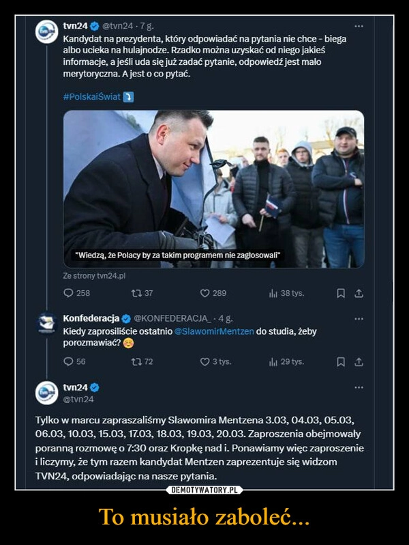The height and width of the screenshot is (545, 409).
Task: Retweet the tvn24 candidate tweet
Action: [134, 293]
